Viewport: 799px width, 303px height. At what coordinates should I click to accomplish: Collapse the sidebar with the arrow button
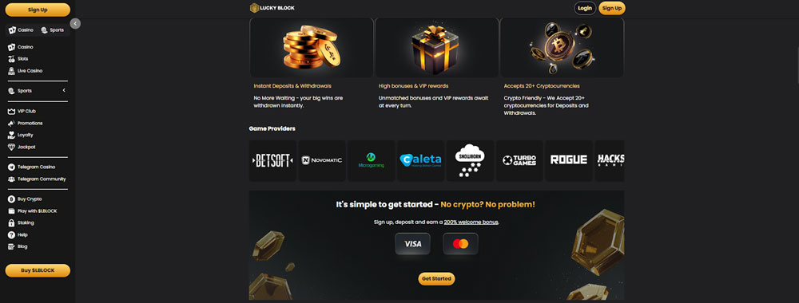point(75,23)
